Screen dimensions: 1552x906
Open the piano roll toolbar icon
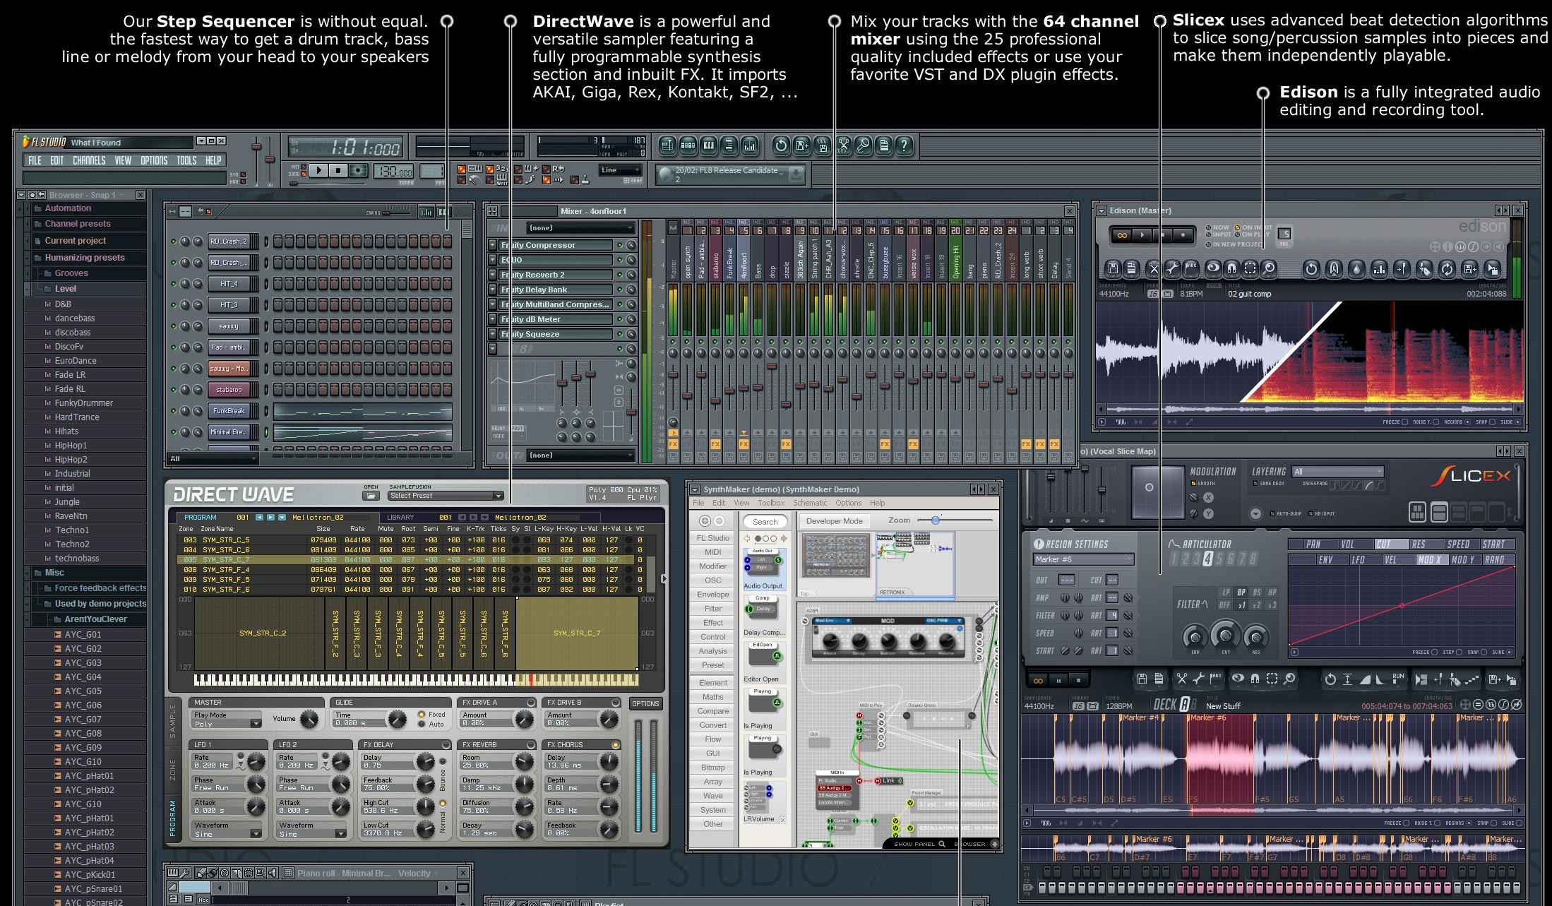[708, 145]
